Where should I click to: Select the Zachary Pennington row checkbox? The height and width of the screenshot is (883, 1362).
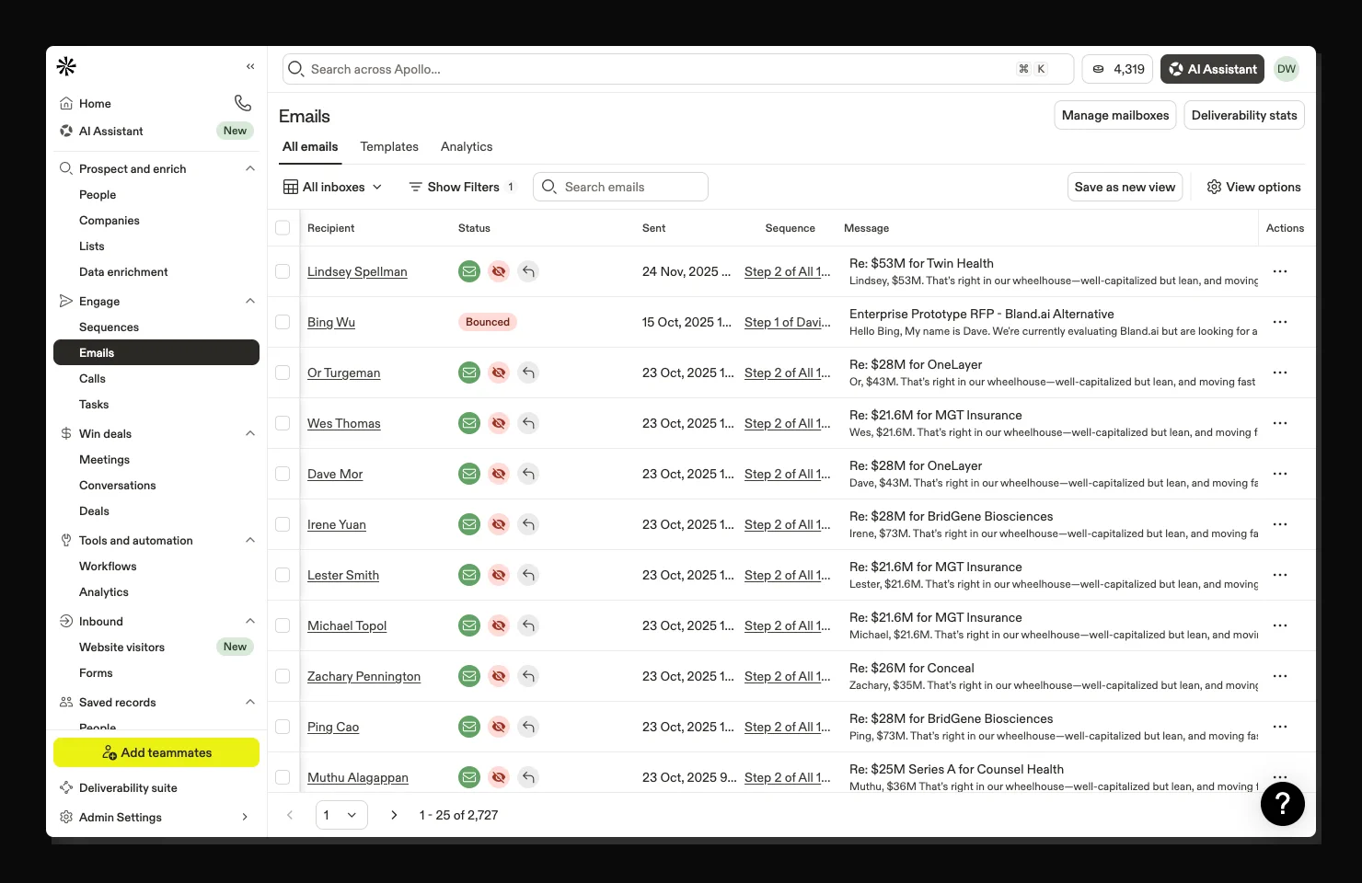(x=283, y=676)
